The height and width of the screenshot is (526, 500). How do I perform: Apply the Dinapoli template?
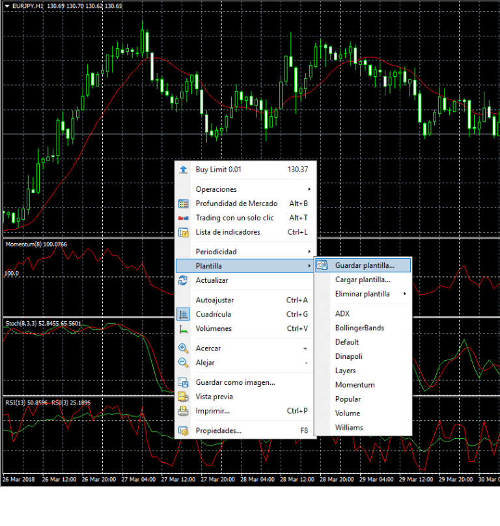pyautogui.click(x=363, y=356)
